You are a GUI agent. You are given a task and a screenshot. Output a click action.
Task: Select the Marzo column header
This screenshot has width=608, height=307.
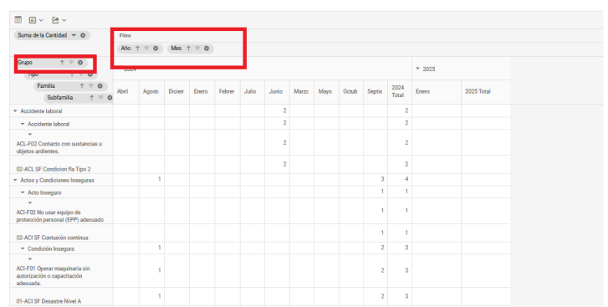[301, 91]
